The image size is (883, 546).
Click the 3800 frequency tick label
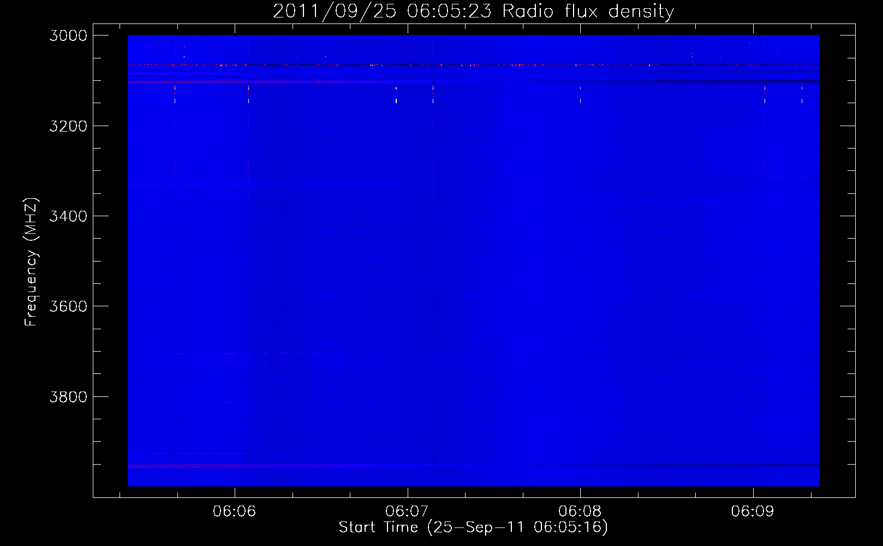tap(68, 396)
